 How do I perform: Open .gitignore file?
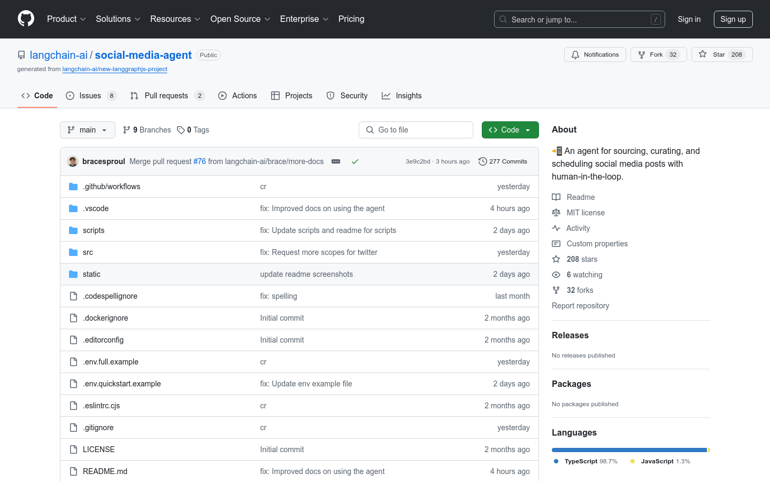[98, 428]
